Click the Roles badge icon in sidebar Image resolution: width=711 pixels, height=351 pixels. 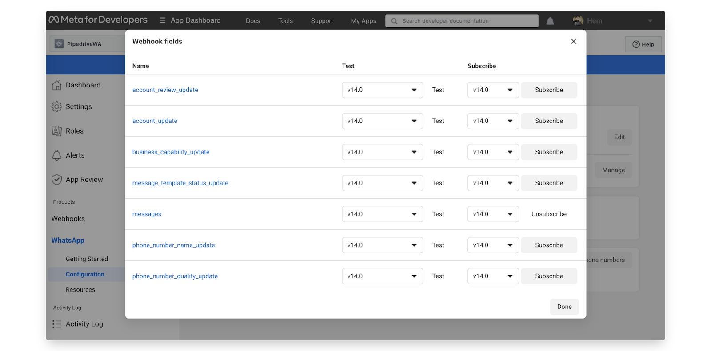(x=57, y=131)
